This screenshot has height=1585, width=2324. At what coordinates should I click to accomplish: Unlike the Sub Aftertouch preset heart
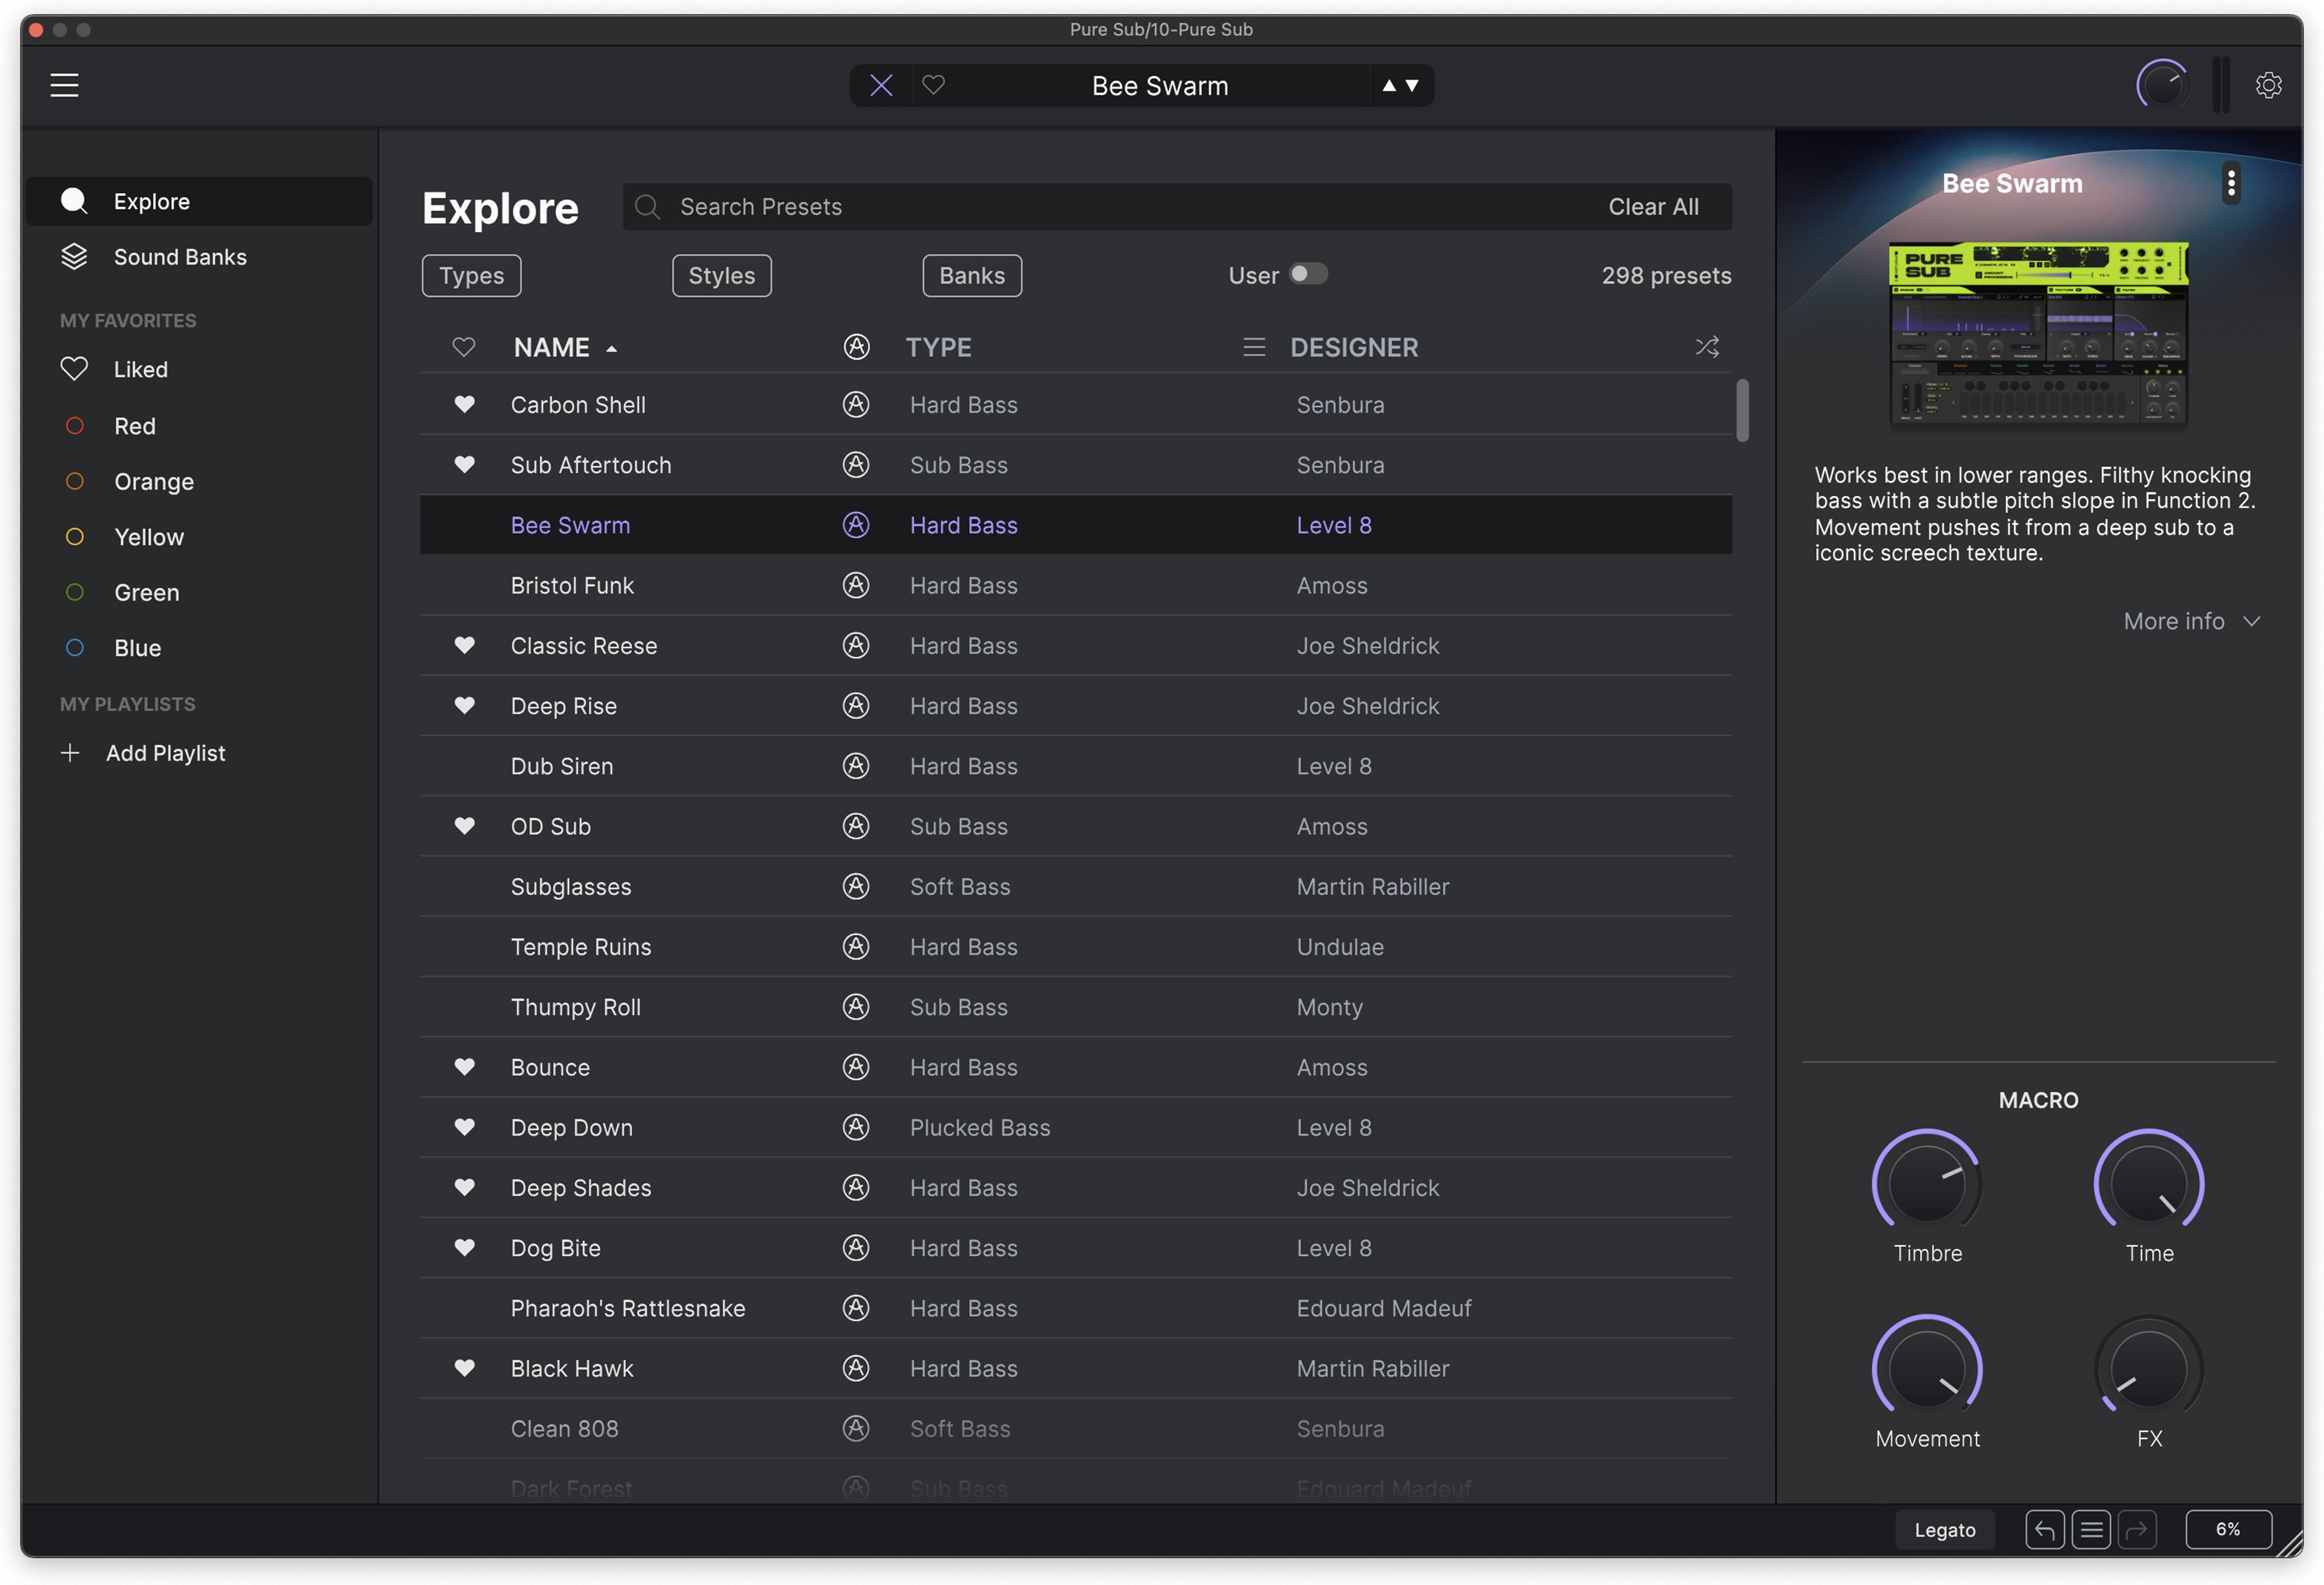464,465
